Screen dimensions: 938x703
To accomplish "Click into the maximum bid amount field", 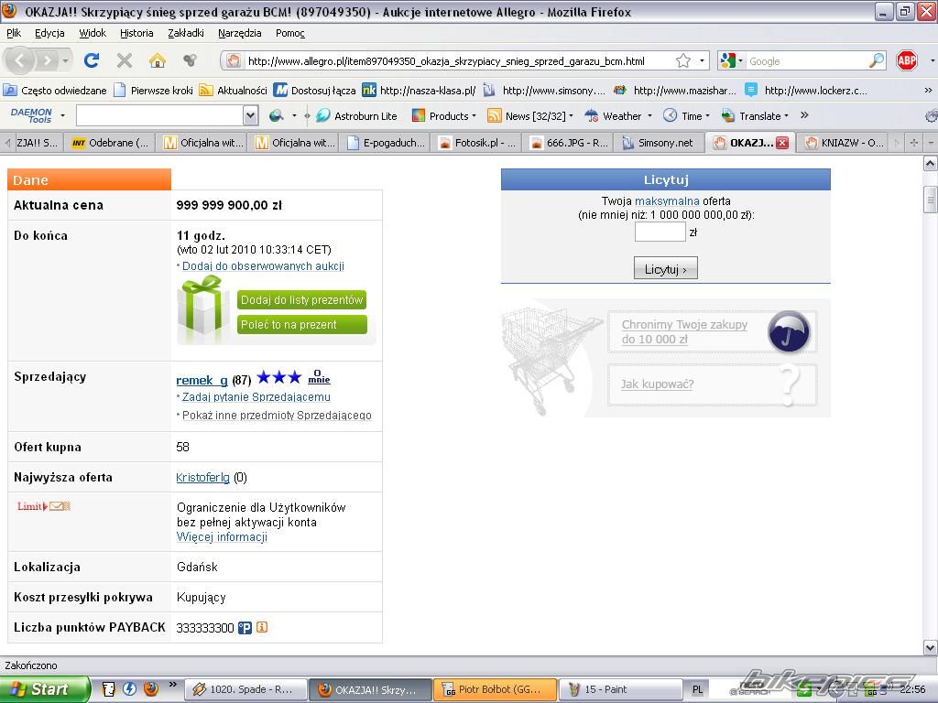I will click(660, 233).
